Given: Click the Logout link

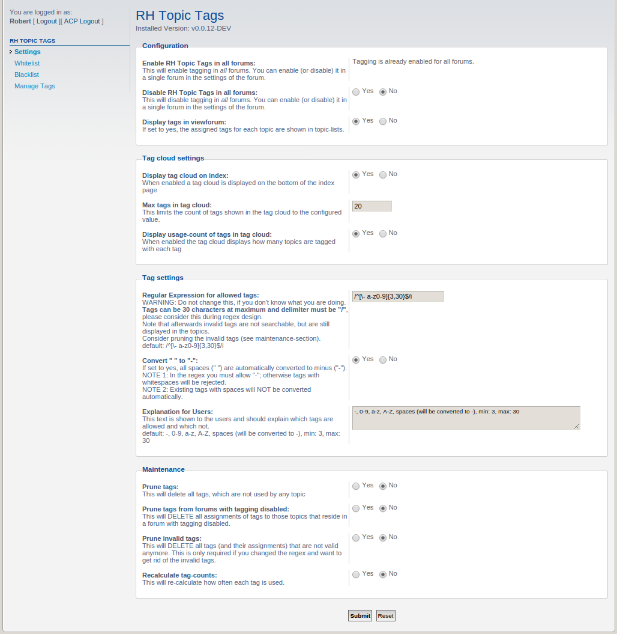Looking at the screenshot, I should pyautogui.click(x=46, y=21).
